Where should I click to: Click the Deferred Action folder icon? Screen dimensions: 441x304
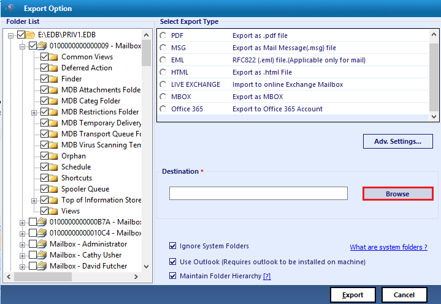[x=53, y=68]
